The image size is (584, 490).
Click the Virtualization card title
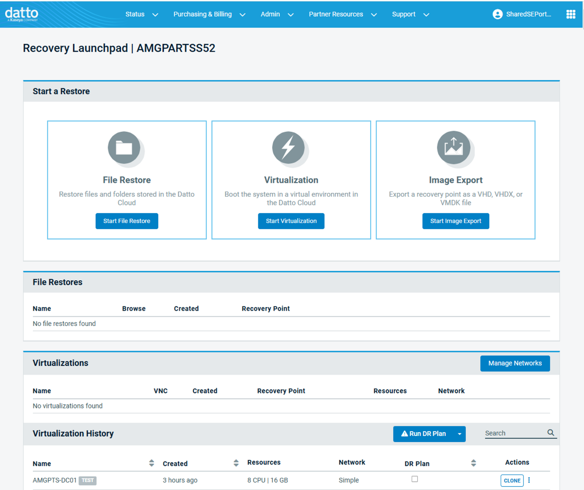(291, 180)
